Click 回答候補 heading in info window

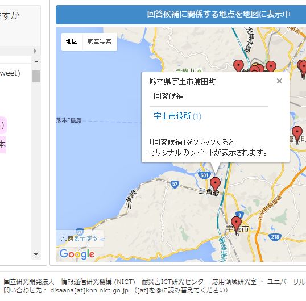168,96
